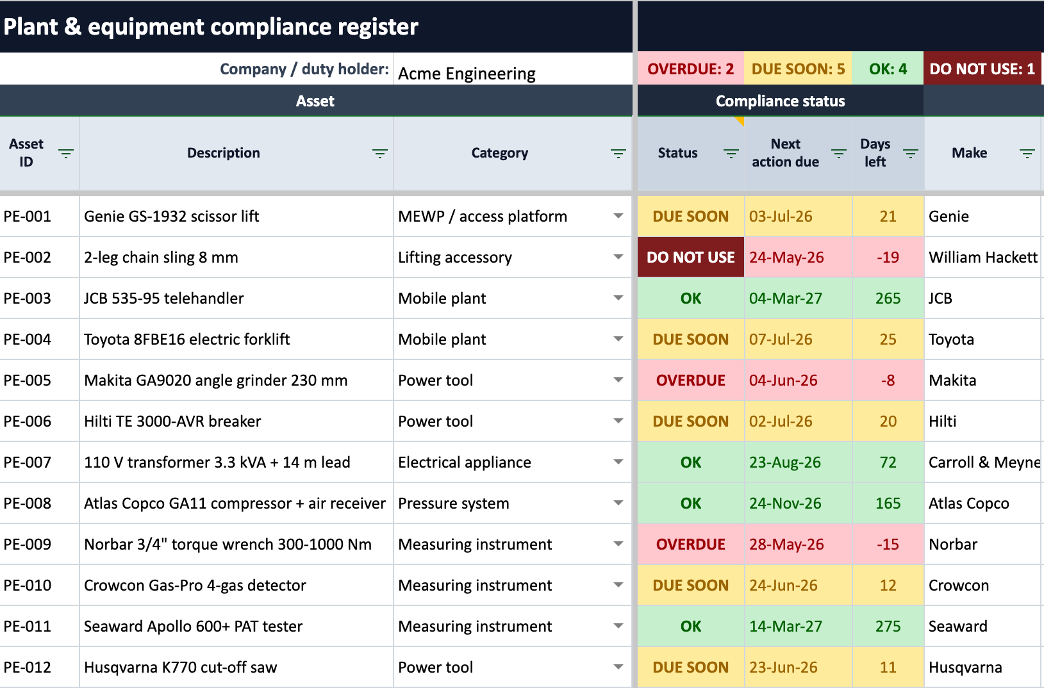The width and height of the screenshot is (1044, 688).
Task: Select the OK status for PE-003
Action: (x=691, y=299)
